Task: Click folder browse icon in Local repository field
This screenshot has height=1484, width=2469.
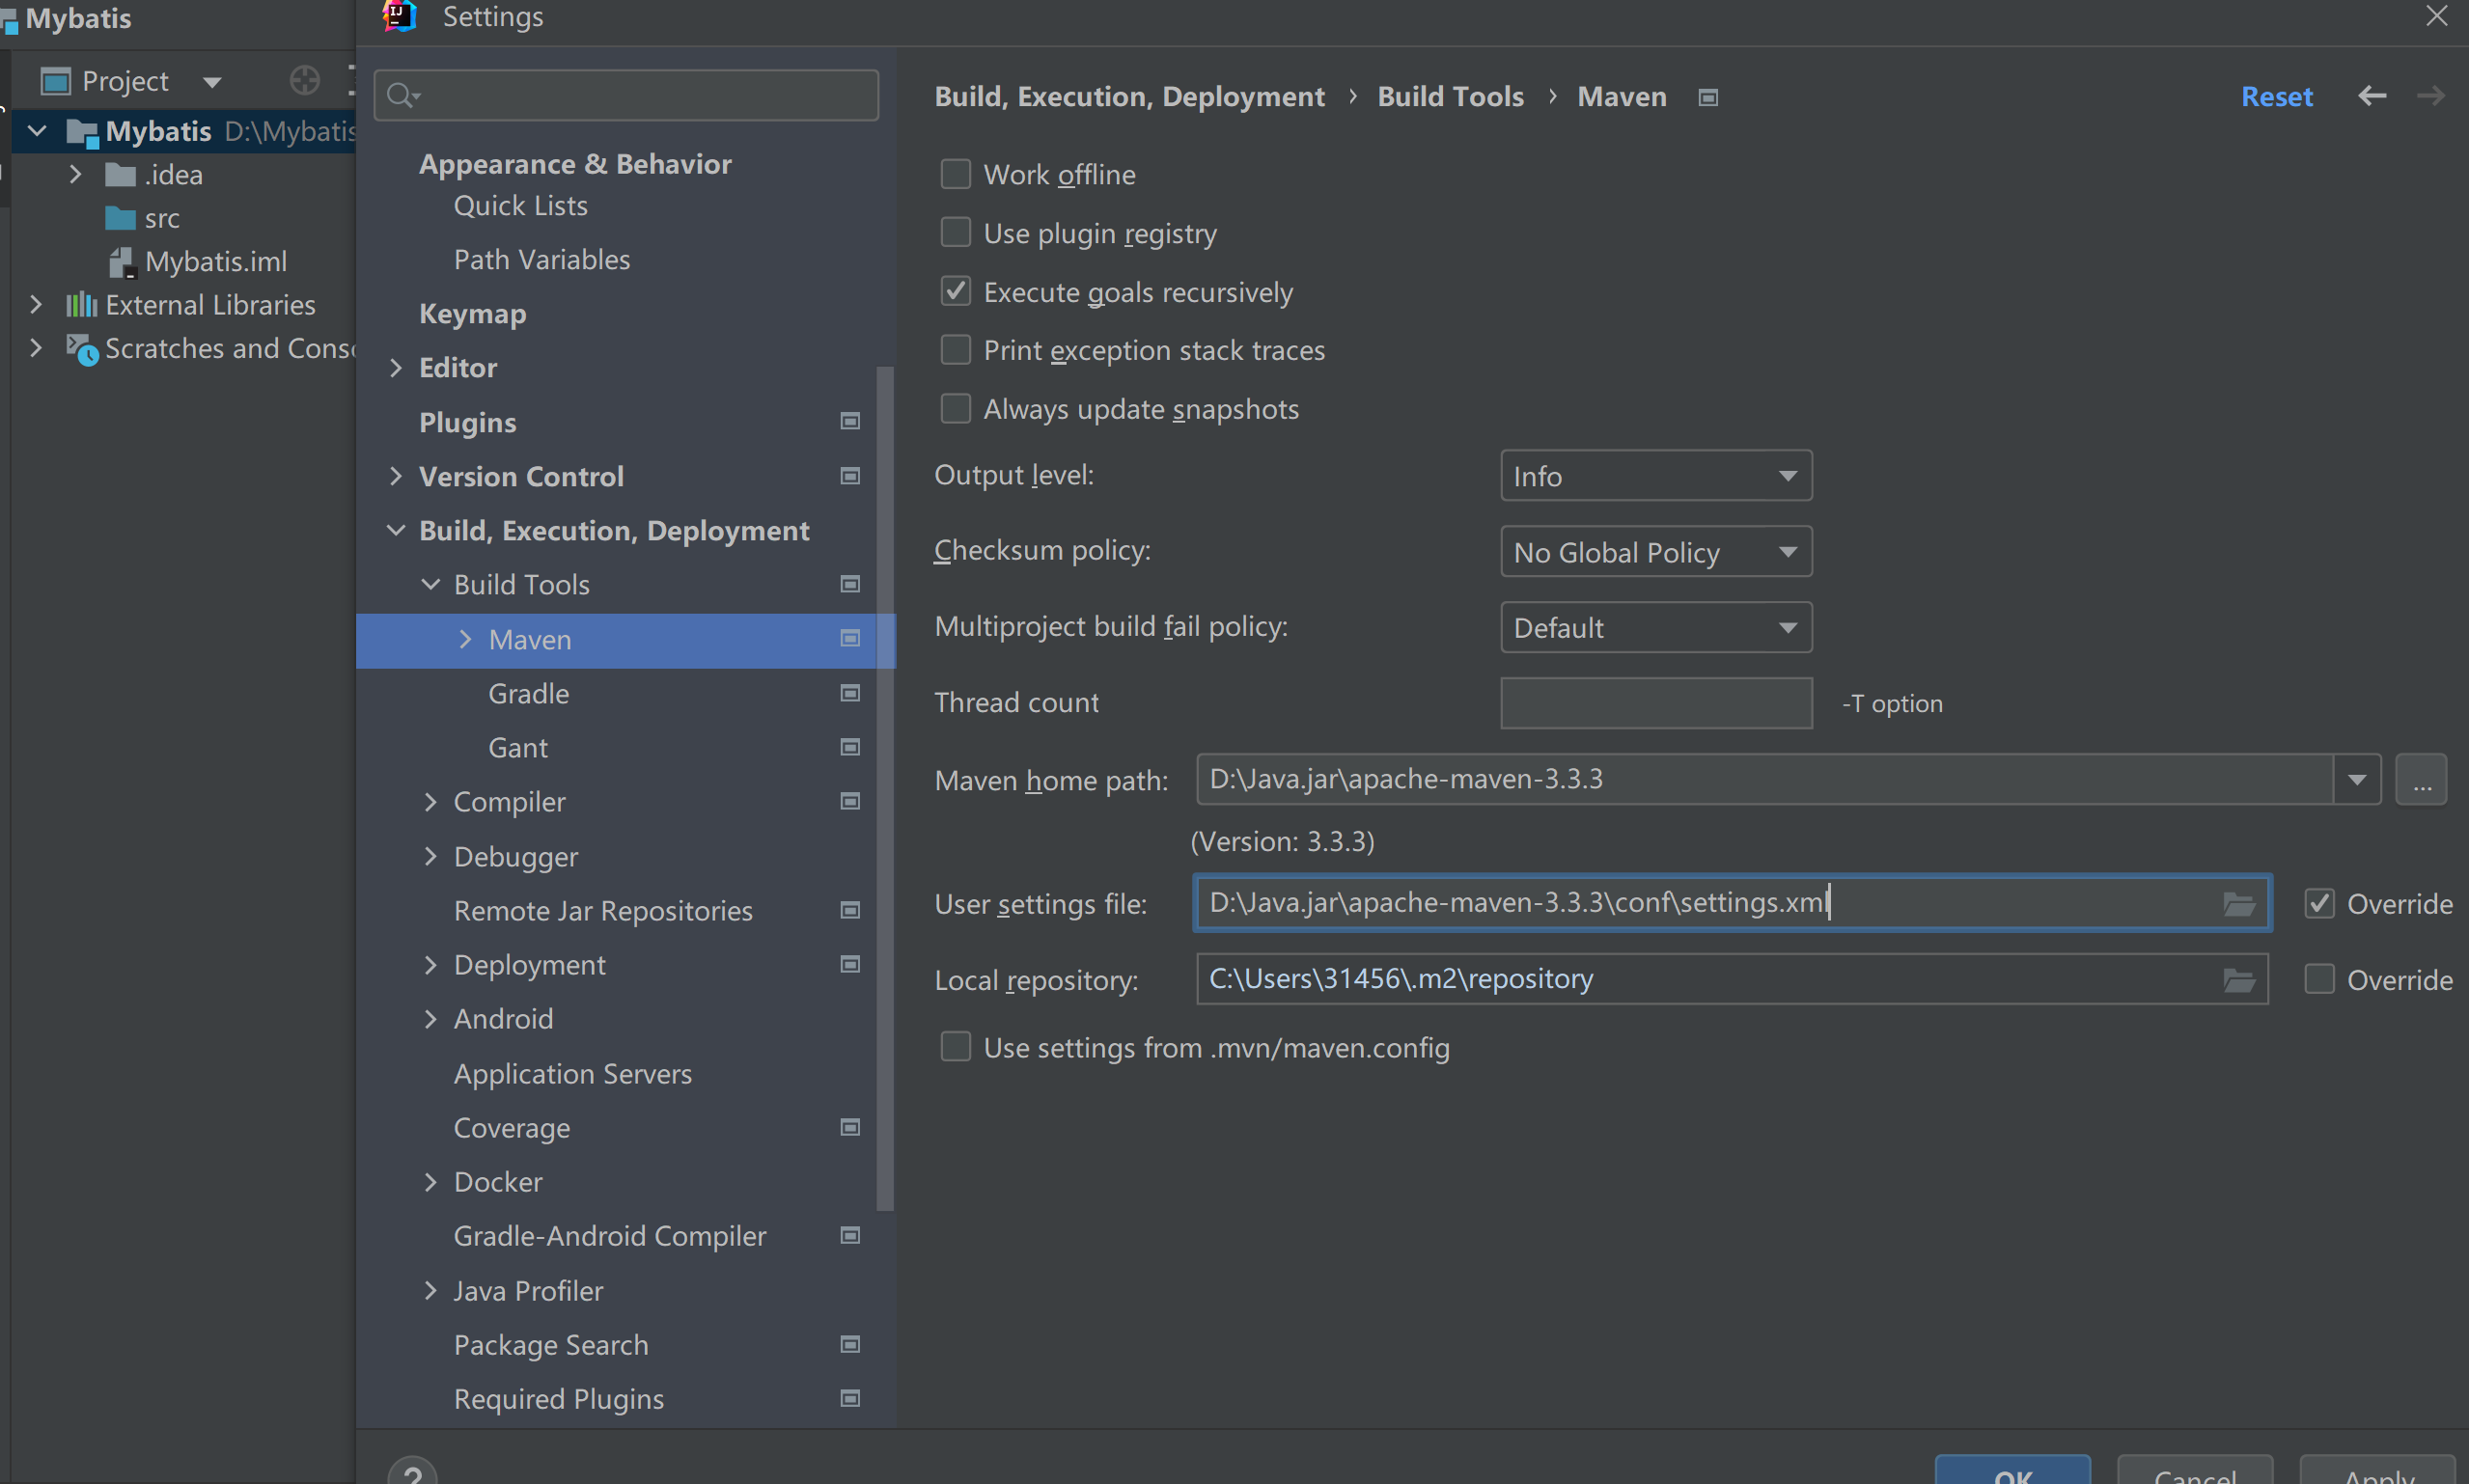Action: 2238,980
